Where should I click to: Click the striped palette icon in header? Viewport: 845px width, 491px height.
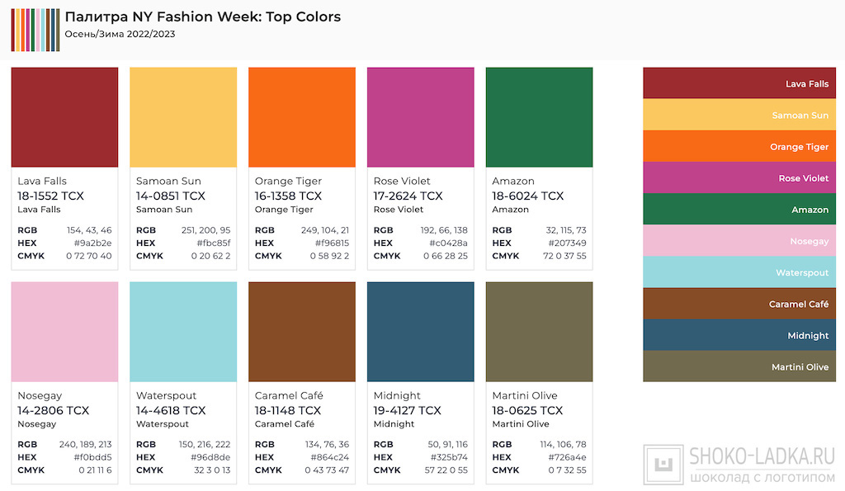tap(35, 30)
